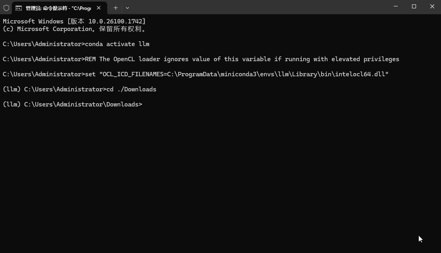Click the Microsoft Windows version line
The width and height of the screenshot is (441, 253).
click(x=74, y=21)
